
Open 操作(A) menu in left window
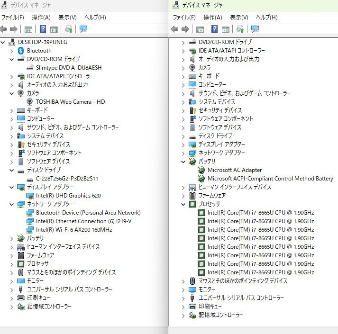(41, 18)
